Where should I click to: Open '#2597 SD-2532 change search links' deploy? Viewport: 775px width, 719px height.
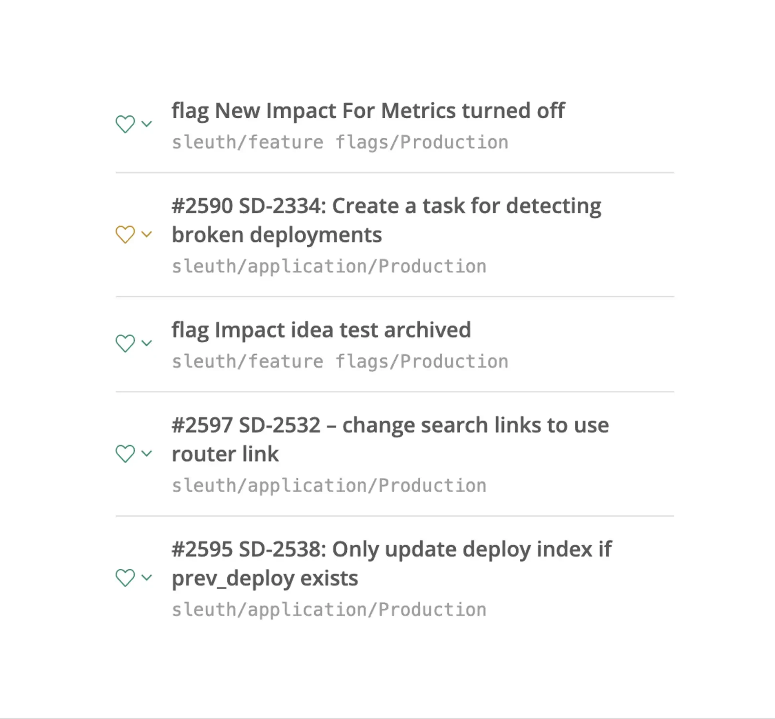[x=390, y=439]
